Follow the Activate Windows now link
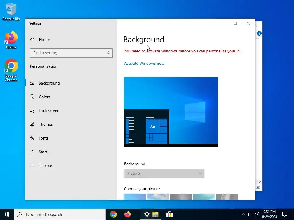The image size is (294, 220). pos(145,63)
